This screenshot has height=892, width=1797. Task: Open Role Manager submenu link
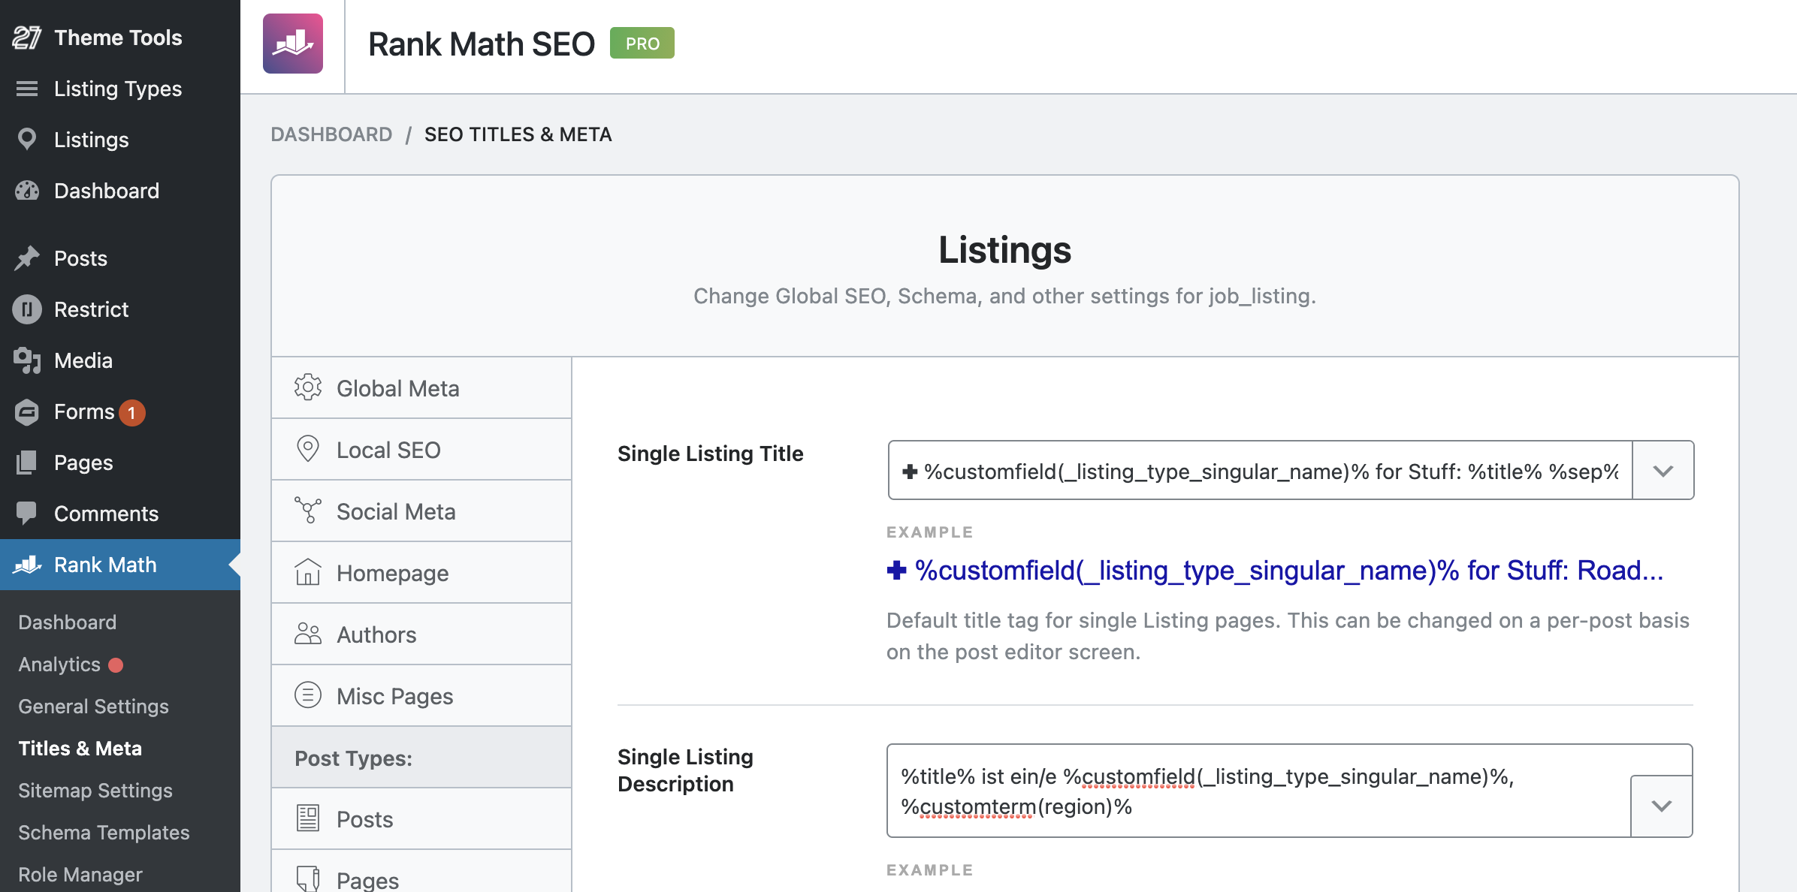click(80, 875)
